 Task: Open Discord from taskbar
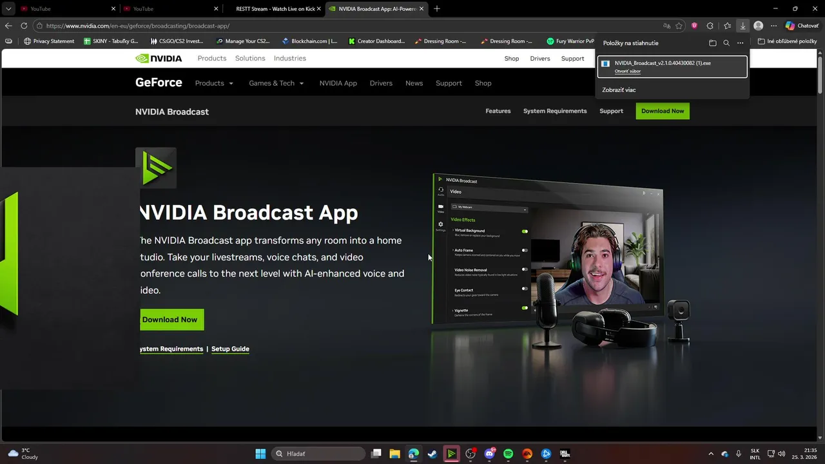[489, 454]
